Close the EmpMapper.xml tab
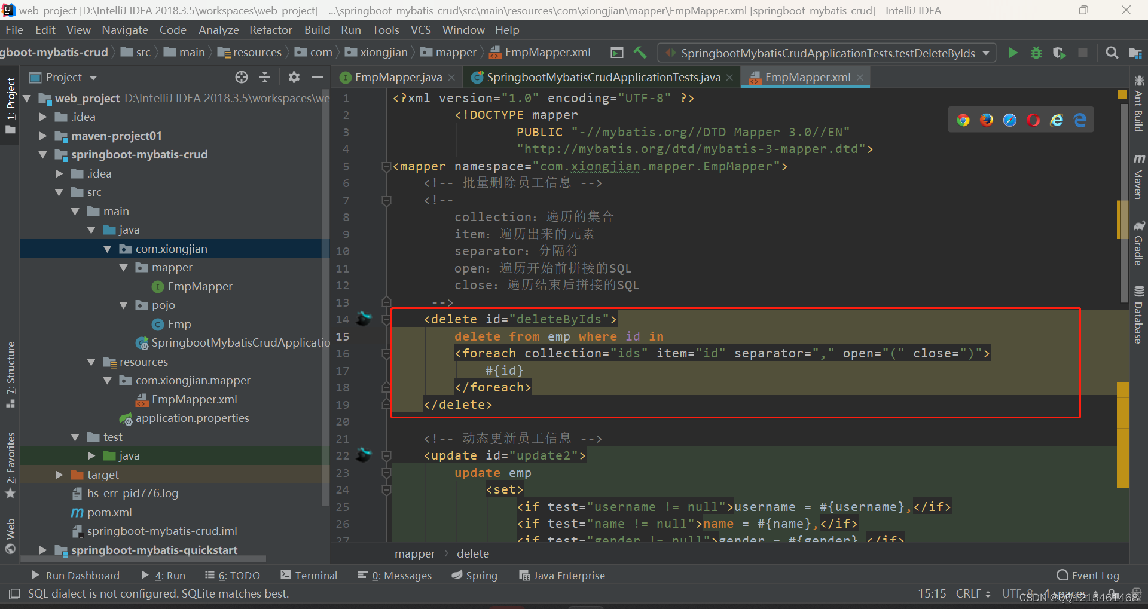The image size is (1148, 609). [x=860, y=77]
